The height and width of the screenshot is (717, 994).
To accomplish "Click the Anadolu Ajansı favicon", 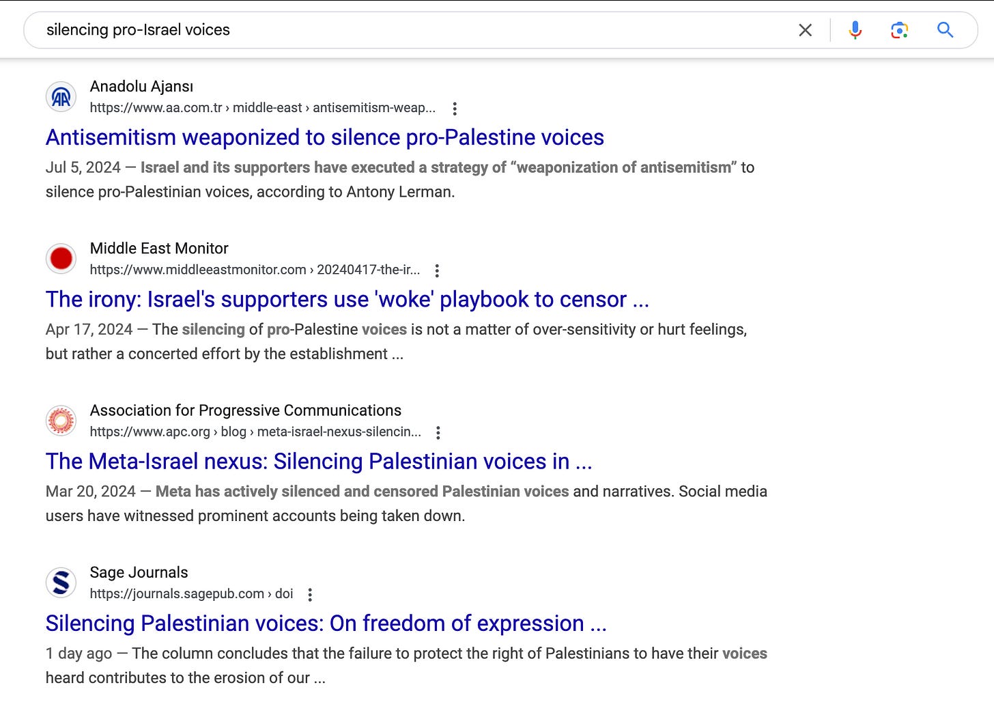I will [x=61, y=97].
